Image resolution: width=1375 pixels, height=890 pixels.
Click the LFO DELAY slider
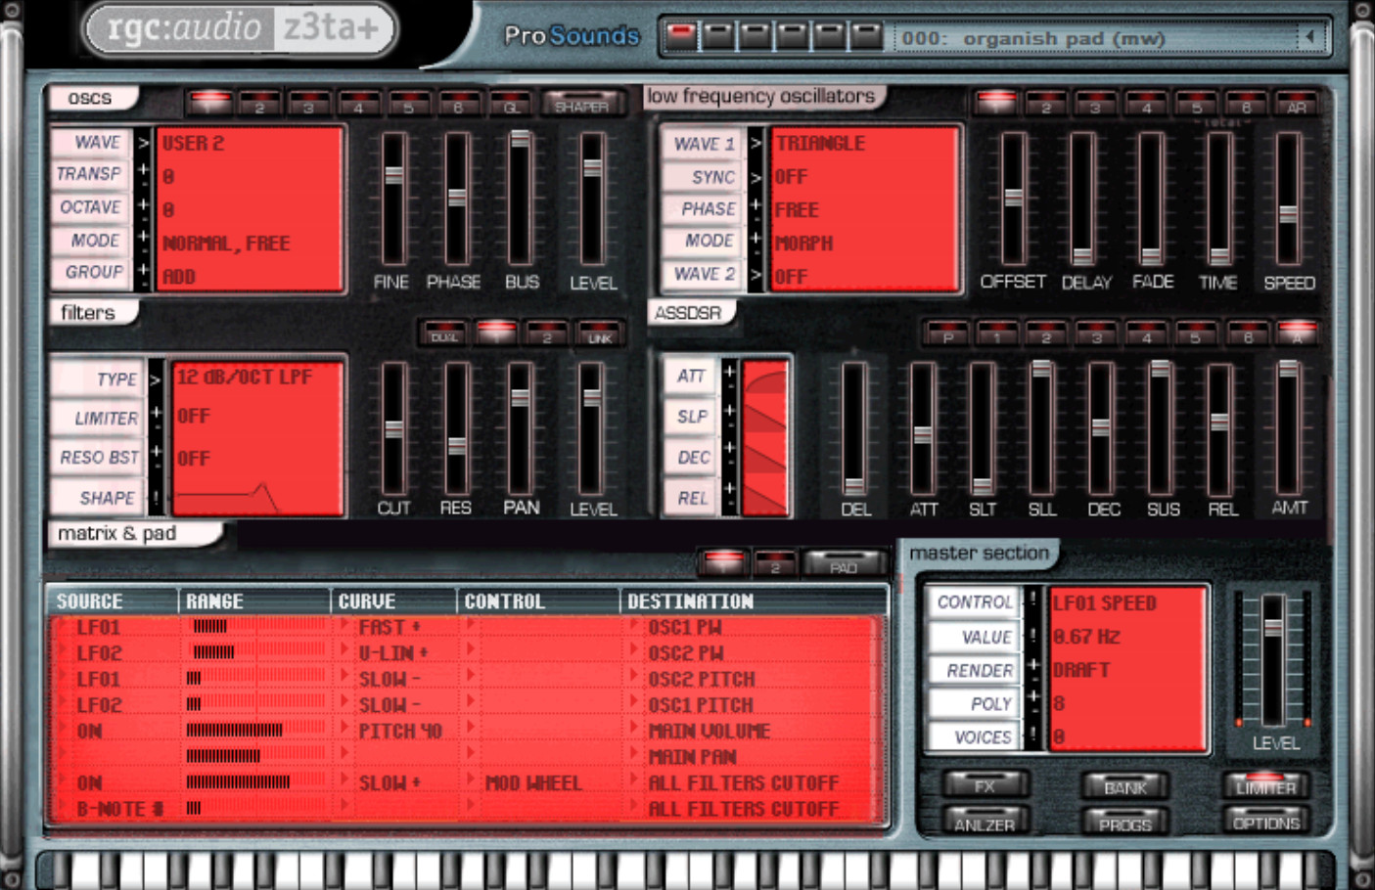coord(1082,199)
